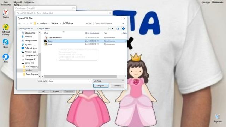Image resolution: width=226 pixels, height=127 pixels.
Task: Open recent locations dropdown arrow
Action: [28, 23]
